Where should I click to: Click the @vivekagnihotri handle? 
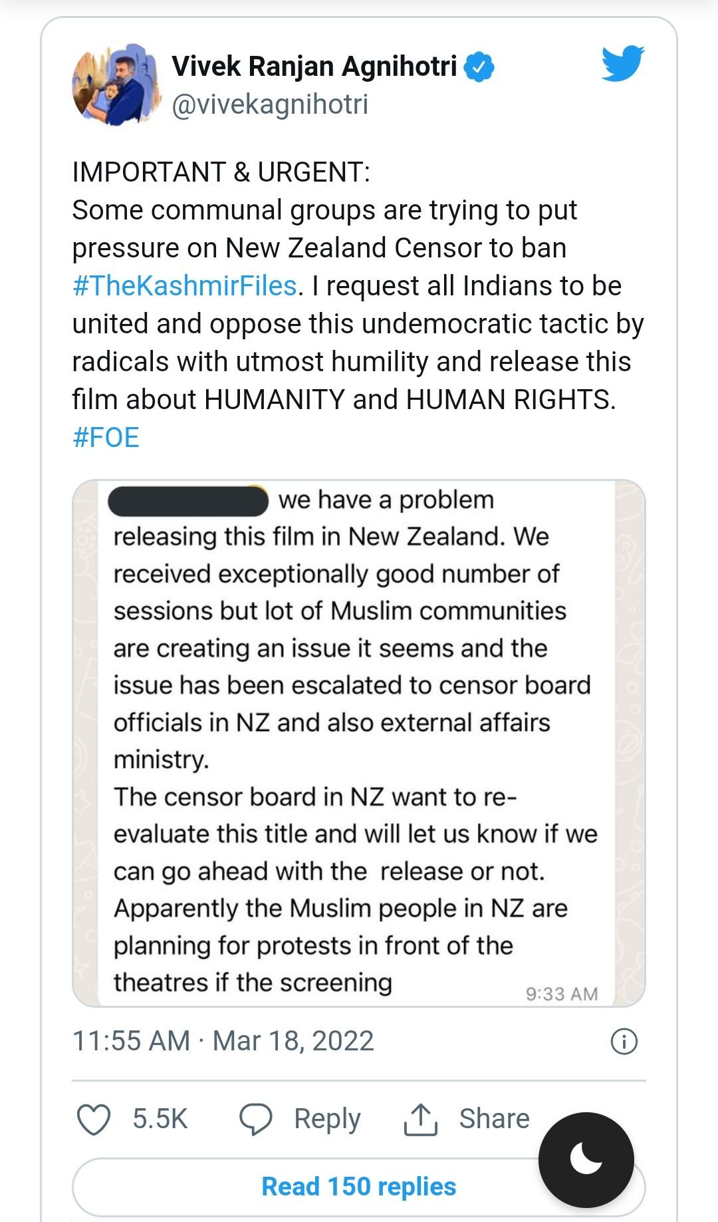pos(269,104)
